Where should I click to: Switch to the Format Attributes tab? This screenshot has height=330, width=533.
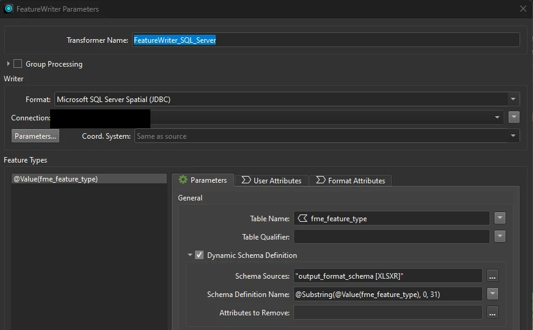[x=351, y=180]
